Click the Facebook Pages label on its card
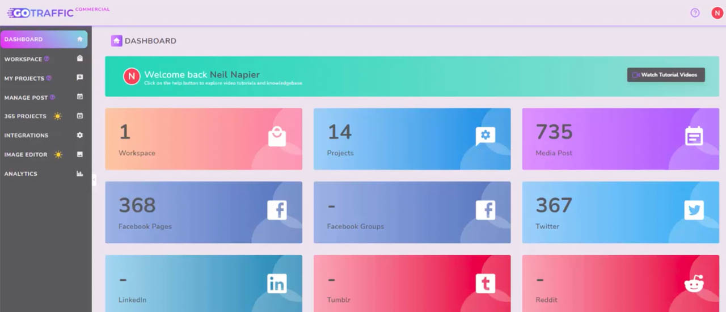726x312 pixels. [145, 226]
